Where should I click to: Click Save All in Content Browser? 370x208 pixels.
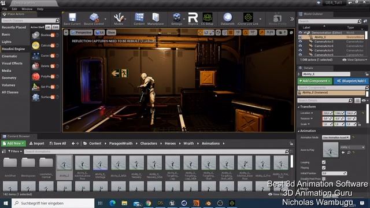click(x=58, y=143)
